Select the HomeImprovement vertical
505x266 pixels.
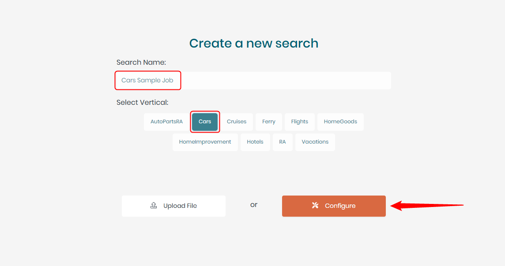click(205, 142)
